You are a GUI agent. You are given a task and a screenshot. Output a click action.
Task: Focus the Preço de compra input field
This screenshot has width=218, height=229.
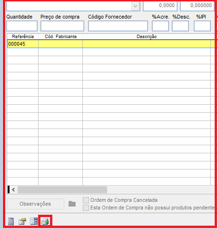(62, 26)
